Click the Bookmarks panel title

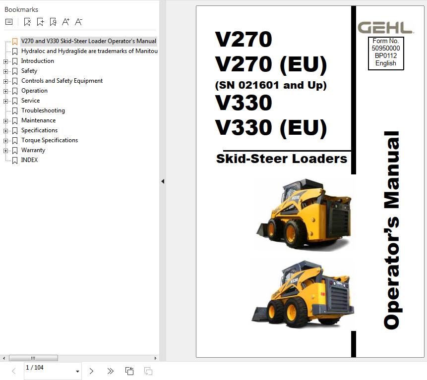21,9
